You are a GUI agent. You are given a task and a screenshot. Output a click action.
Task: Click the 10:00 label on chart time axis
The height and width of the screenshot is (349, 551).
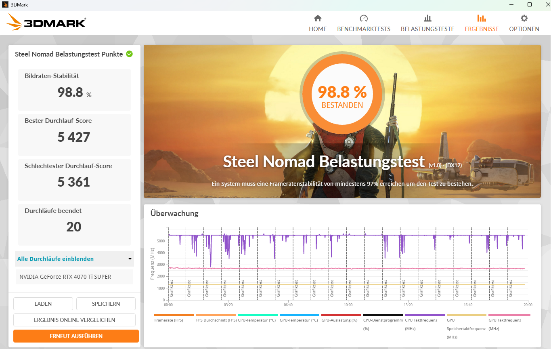pos(348,305)
